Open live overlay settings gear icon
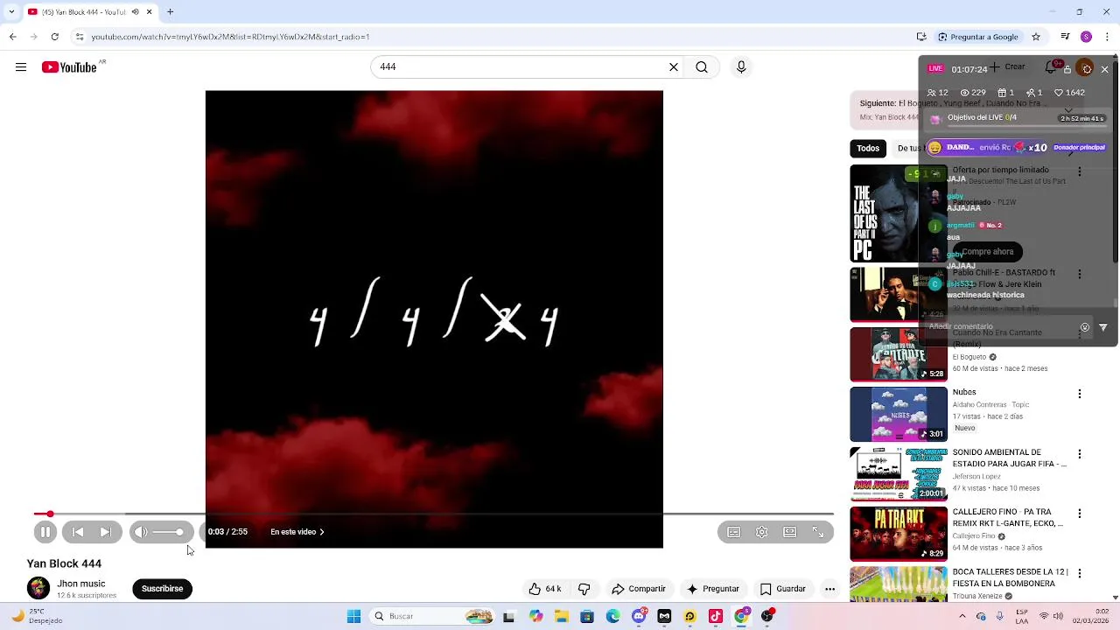 [1086, 69]
